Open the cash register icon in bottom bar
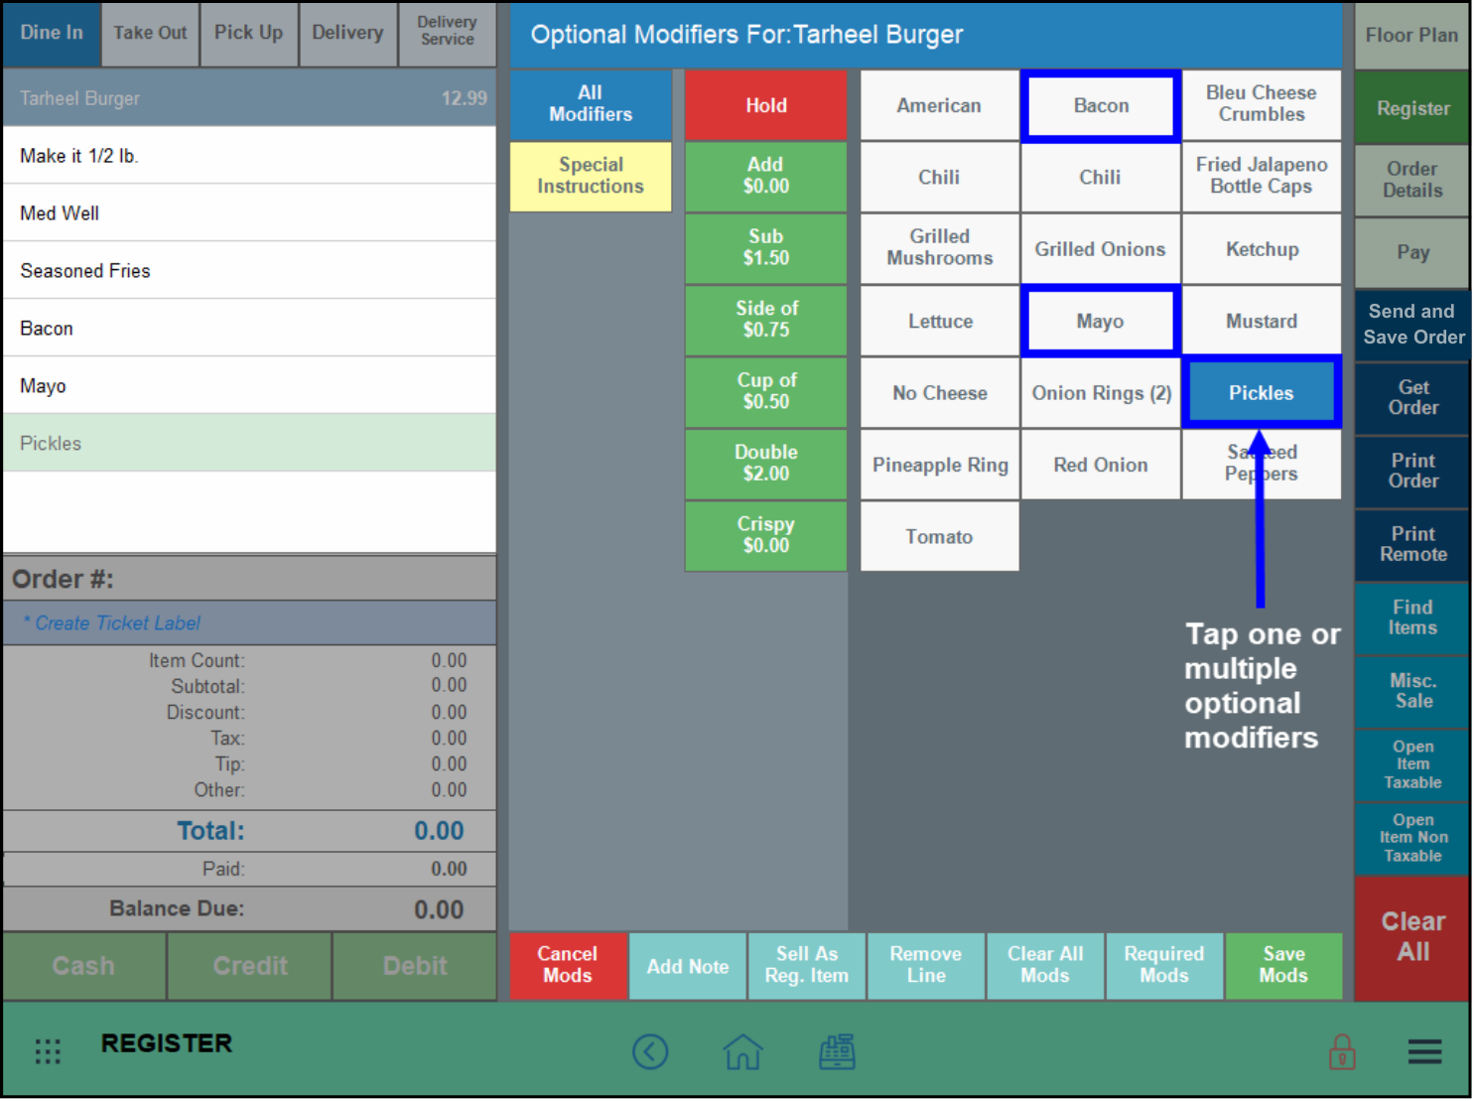Screen dimensions: 1476x1101 coord(837,1051)
